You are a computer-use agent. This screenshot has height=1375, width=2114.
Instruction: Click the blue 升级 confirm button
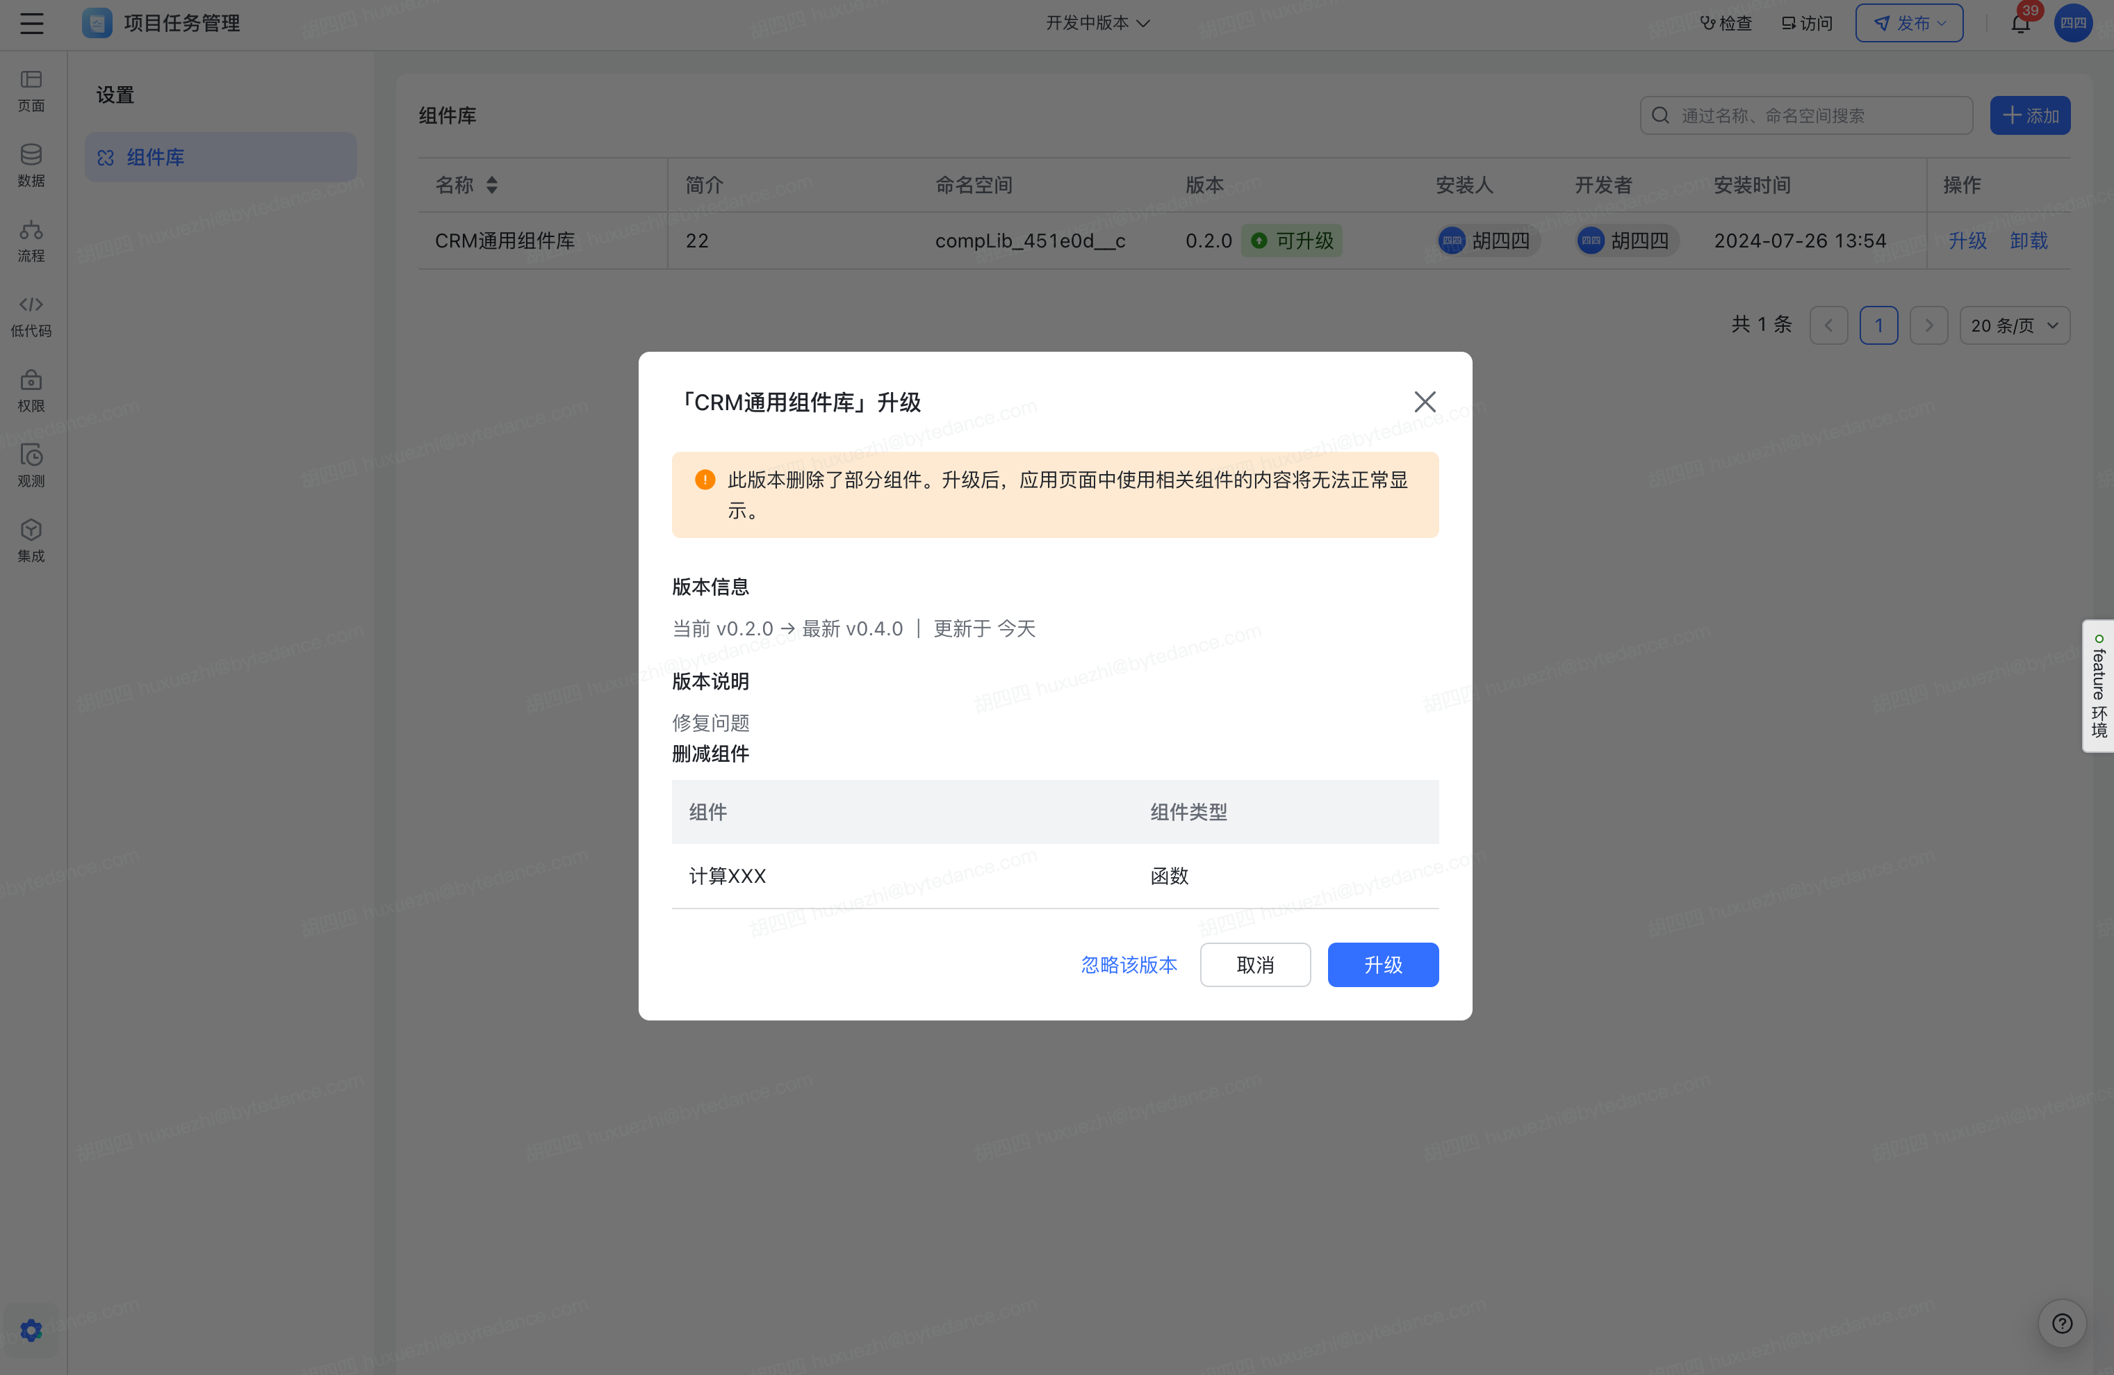(1382, 965)
